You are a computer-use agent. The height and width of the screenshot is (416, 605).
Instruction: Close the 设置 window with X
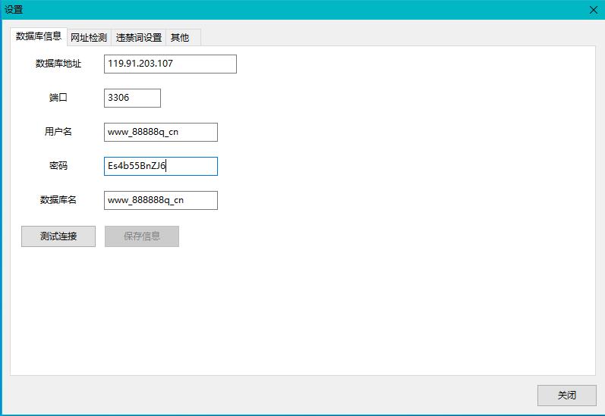point(594,10)
